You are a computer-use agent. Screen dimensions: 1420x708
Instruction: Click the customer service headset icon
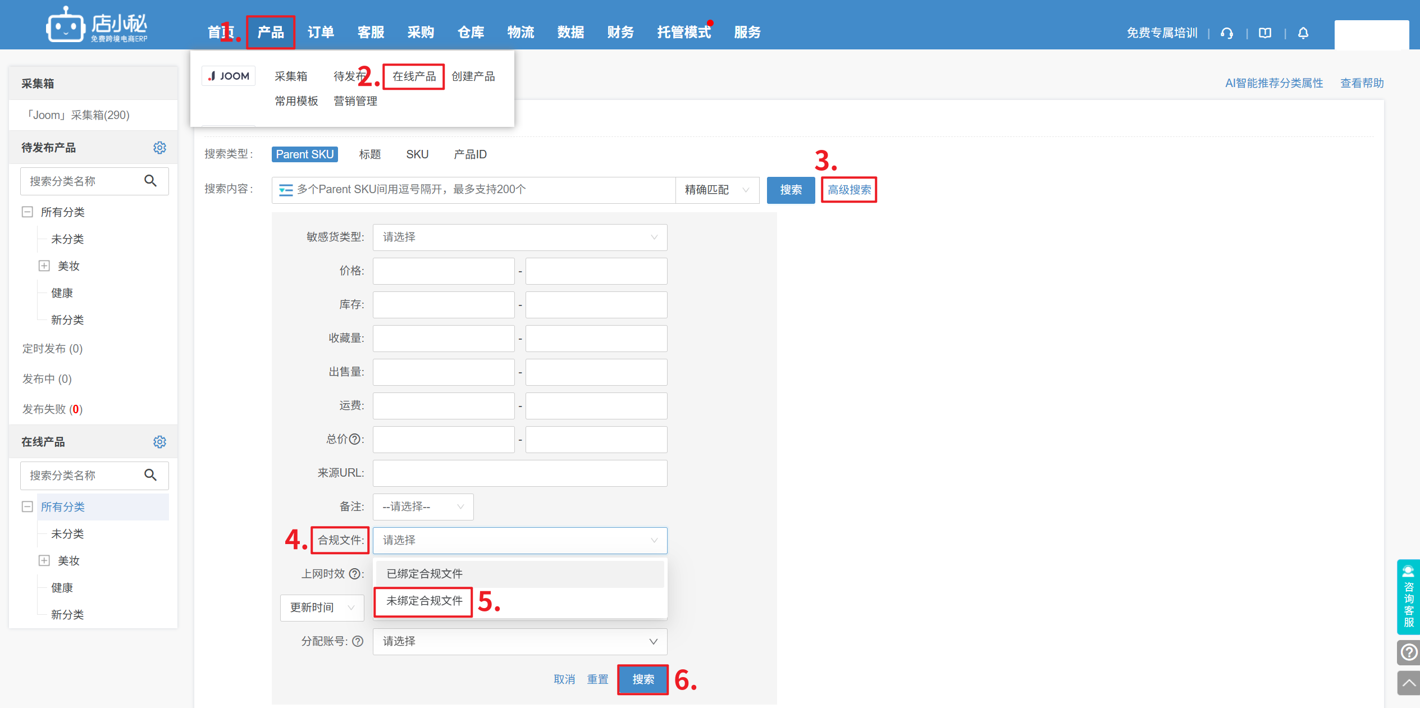(1227, 33)
